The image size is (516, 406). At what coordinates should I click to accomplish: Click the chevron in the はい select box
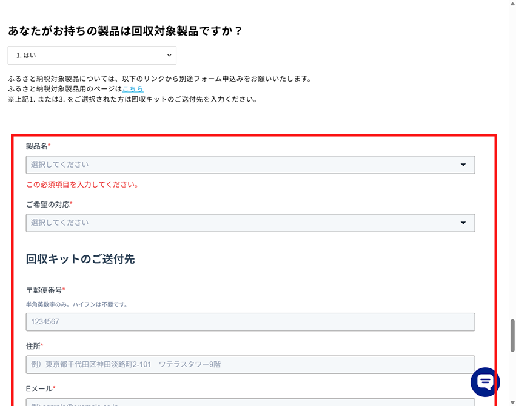click(169, 56)
